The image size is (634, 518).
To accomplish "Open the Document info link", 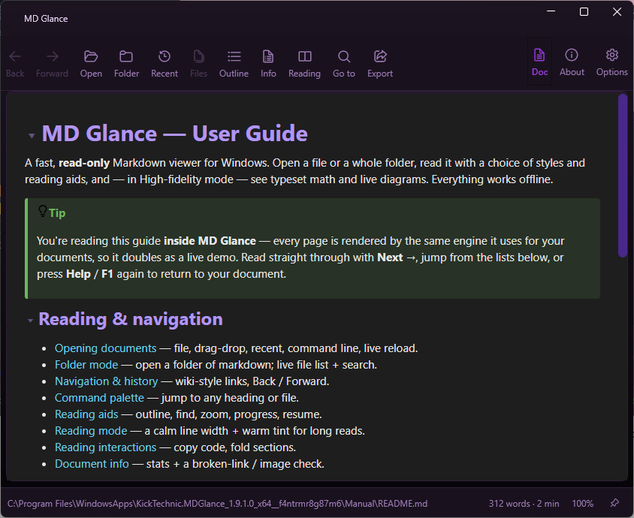I will (92, 464).
